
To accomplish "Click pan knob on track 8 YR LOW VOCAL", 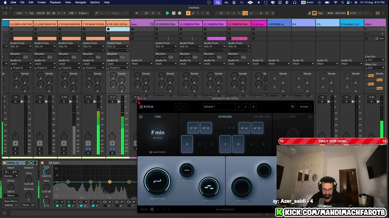I will (112, 137).
